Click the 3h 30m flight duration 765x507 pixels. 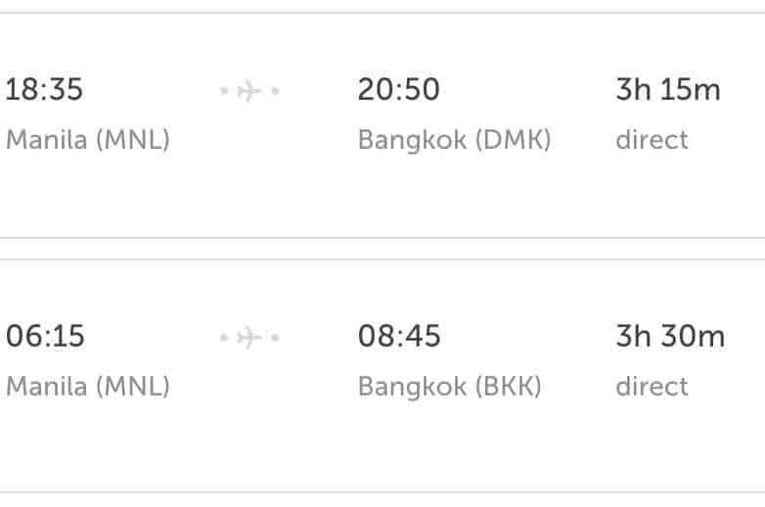click(x=670, y=337)
